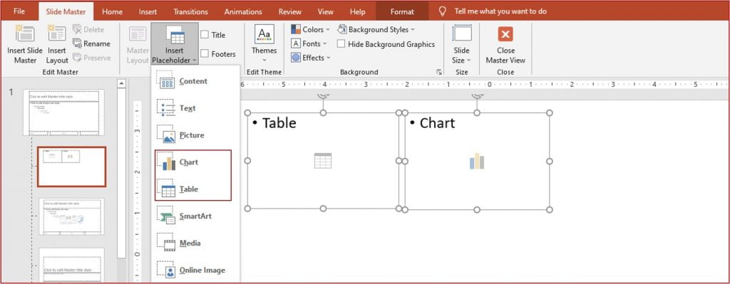Screen dimensions: 730x284
Task: Click the chart icon in Chart placeholder
Action: pos(477,162)
